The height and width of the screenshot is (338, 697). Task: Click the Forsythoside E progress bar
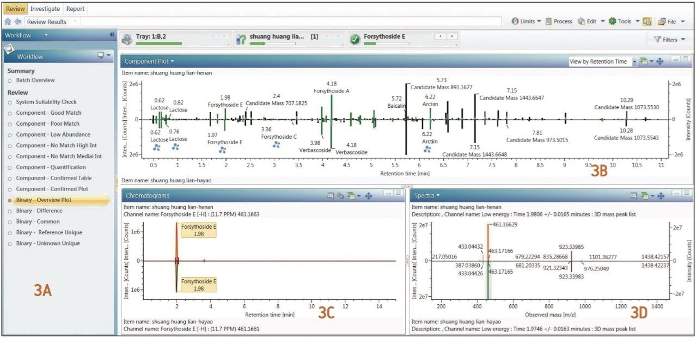(x=386, y=44)
